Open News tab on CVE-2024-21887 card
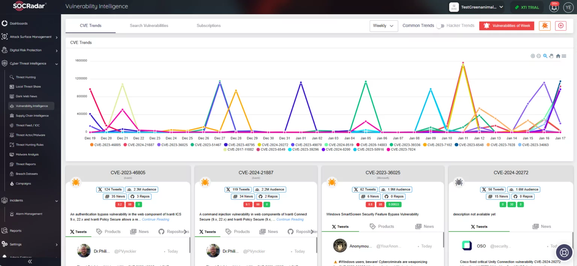The image size is (577, 266). point(269,231)
